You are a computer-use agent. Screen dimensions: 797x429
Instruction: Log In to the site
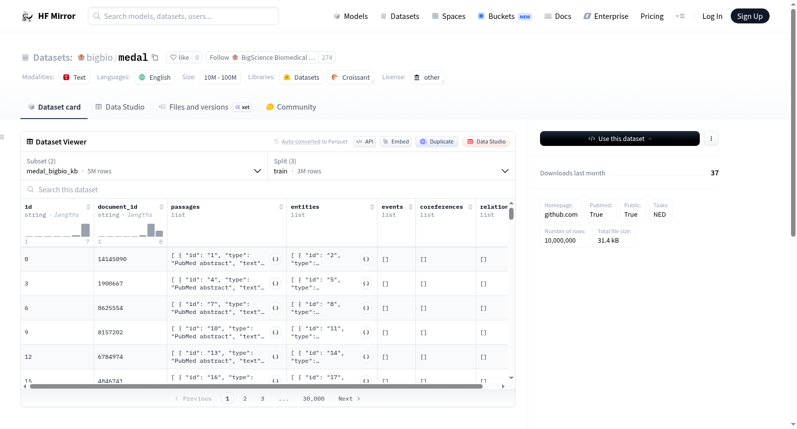point(712,16)
